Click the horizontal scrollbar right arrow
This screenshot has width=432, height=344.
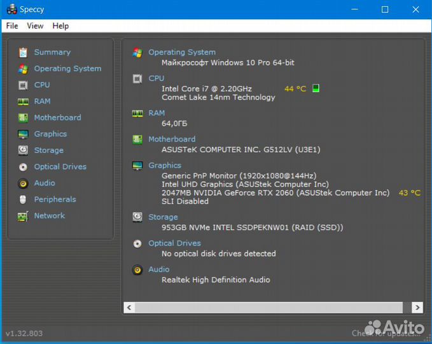point(417,308)
